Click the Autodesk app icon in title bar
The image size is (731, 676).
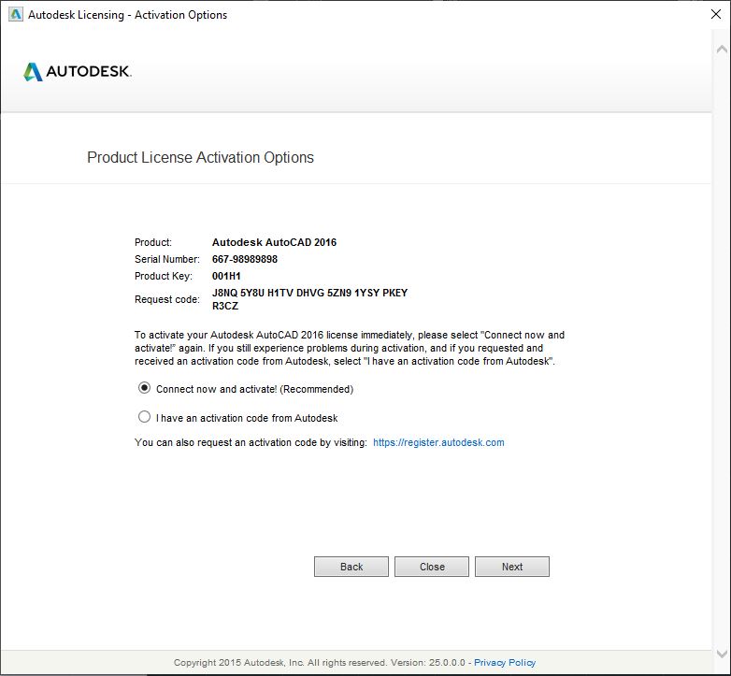tap(15, 14)
